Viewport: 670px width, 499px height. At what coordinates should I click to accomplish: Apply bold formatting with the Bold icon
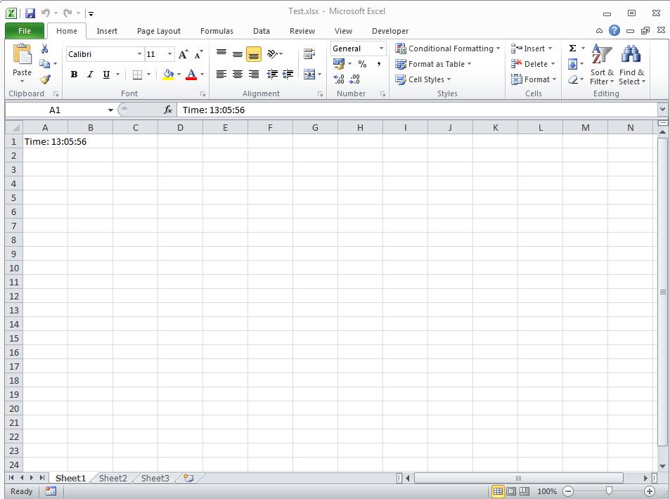pos(73,74)
